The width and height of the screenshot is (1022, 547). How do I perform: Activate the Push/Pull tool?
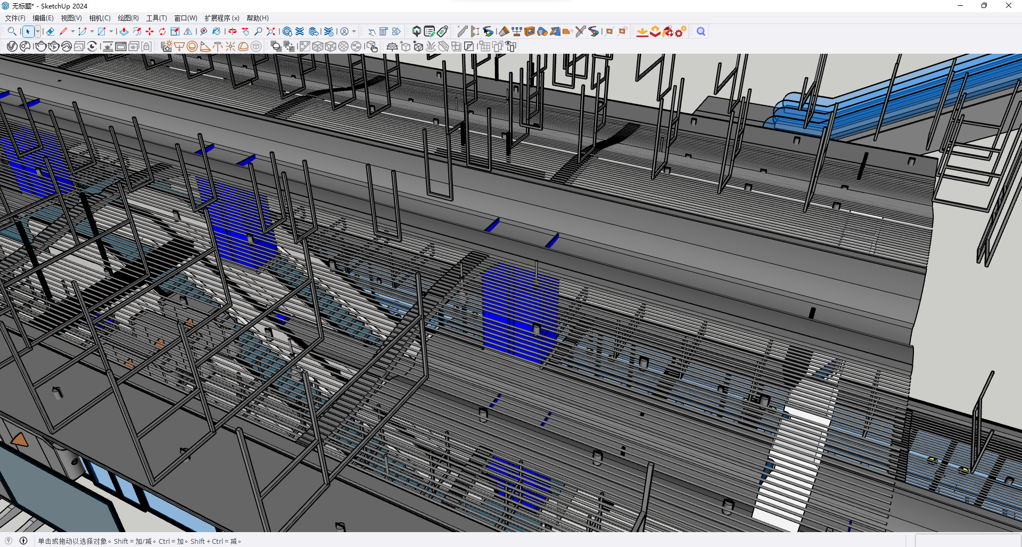click(x=124, y=32)
